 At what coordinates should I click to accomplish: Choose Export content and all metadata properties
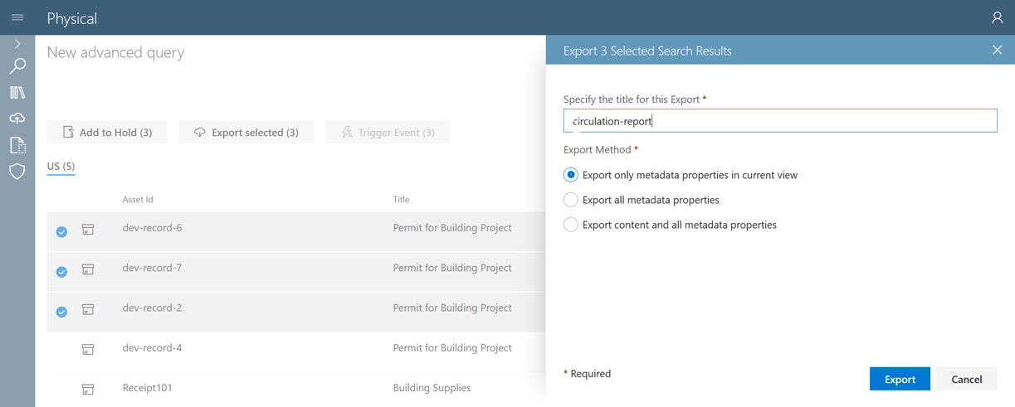pyautogui.click(x=571, y=225)
